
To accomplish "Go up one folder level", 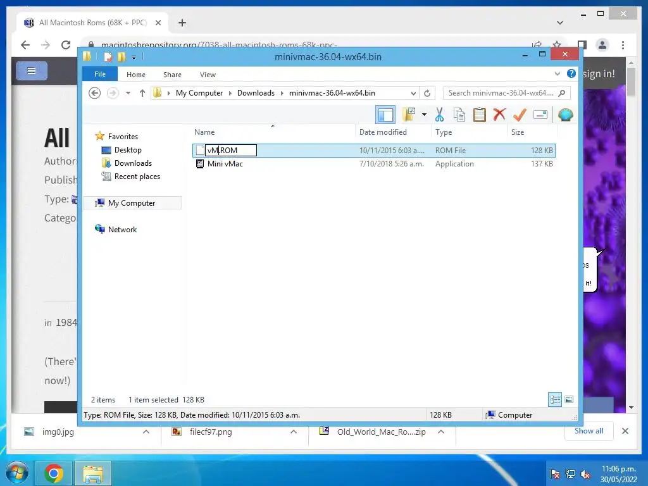I will tap(142, 93).
